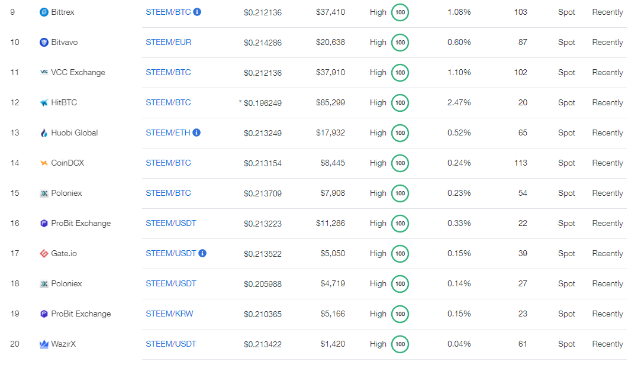Click the HitBTC price $0.196249

click(x=263, y=104)
